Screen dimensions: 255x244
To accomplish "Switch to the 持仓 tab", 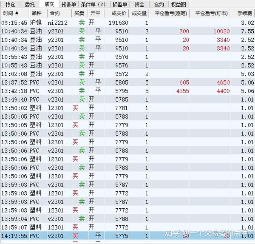I will pos(10,4).
